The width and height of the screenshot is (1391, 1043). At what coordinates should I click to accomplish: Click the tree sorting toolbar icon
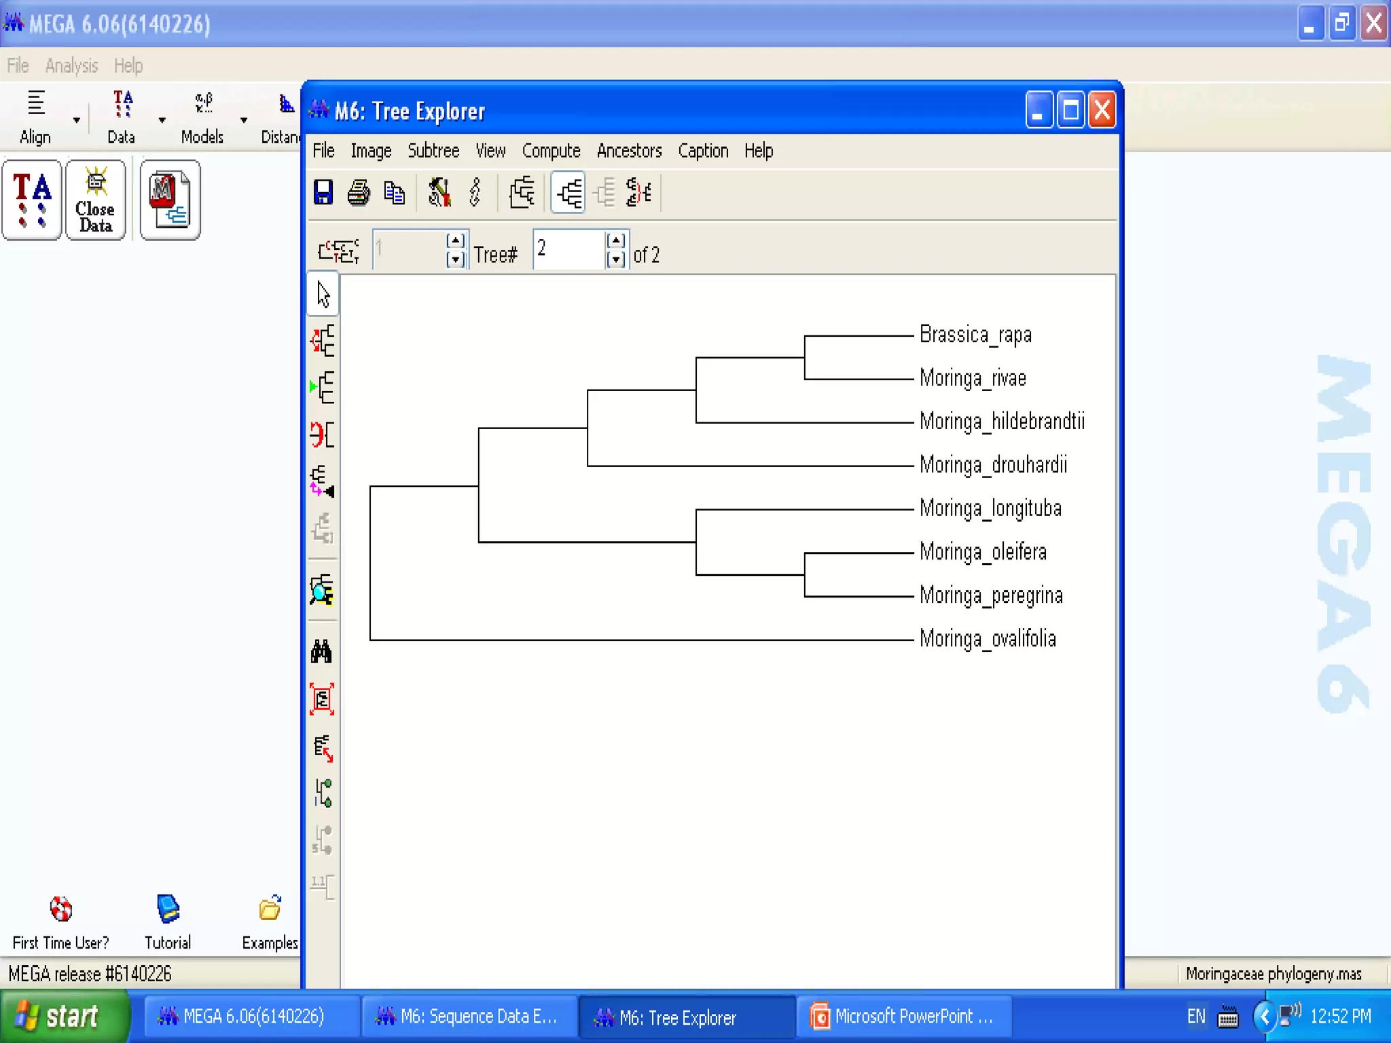(638, 192)
